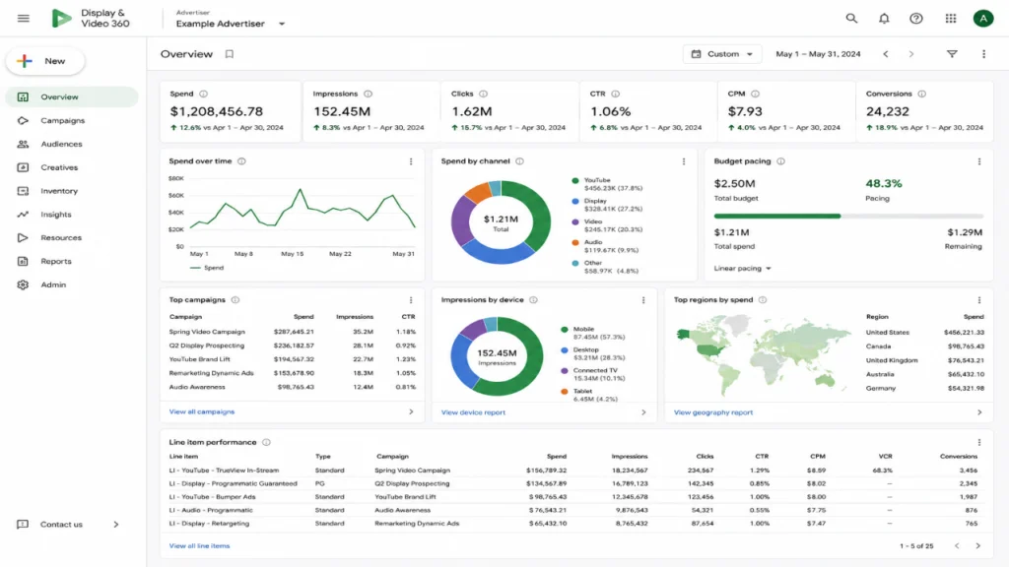Go to next date range

[x=911, y=54]
